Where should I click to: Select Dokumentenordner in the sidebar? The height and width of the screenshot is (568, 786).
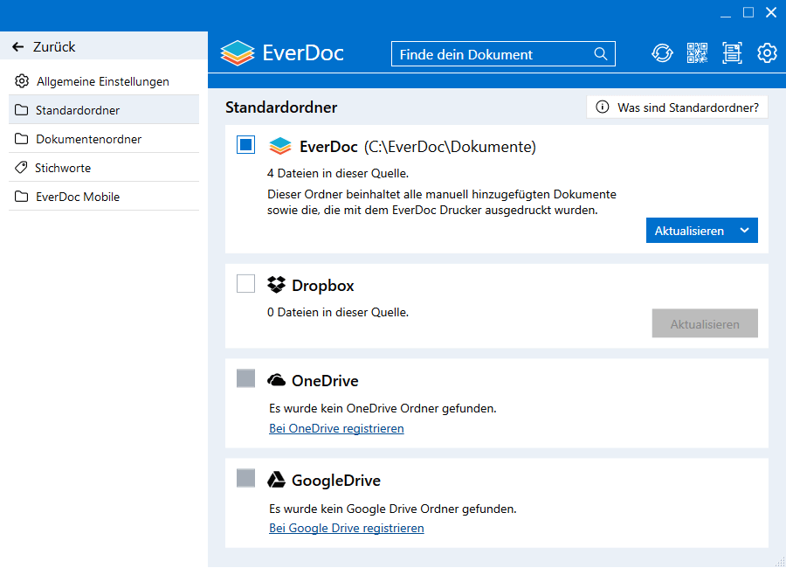click(x=88, y=139)
